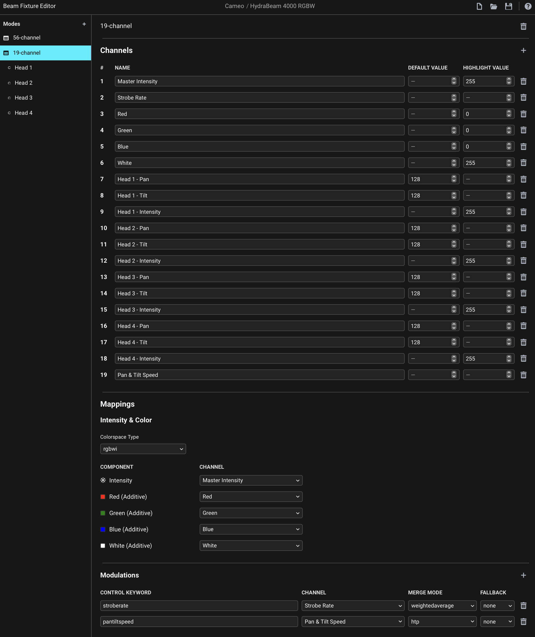Change merge mode from weightedaverage
Viewport: 535px width, 637px height.
click(x=442, y=606)
